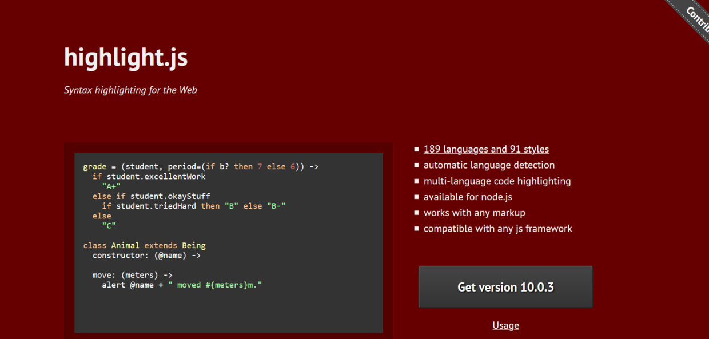Click the Syntax highlighting for the Web tagline
709x339 pixels.
tap(130, 90)
